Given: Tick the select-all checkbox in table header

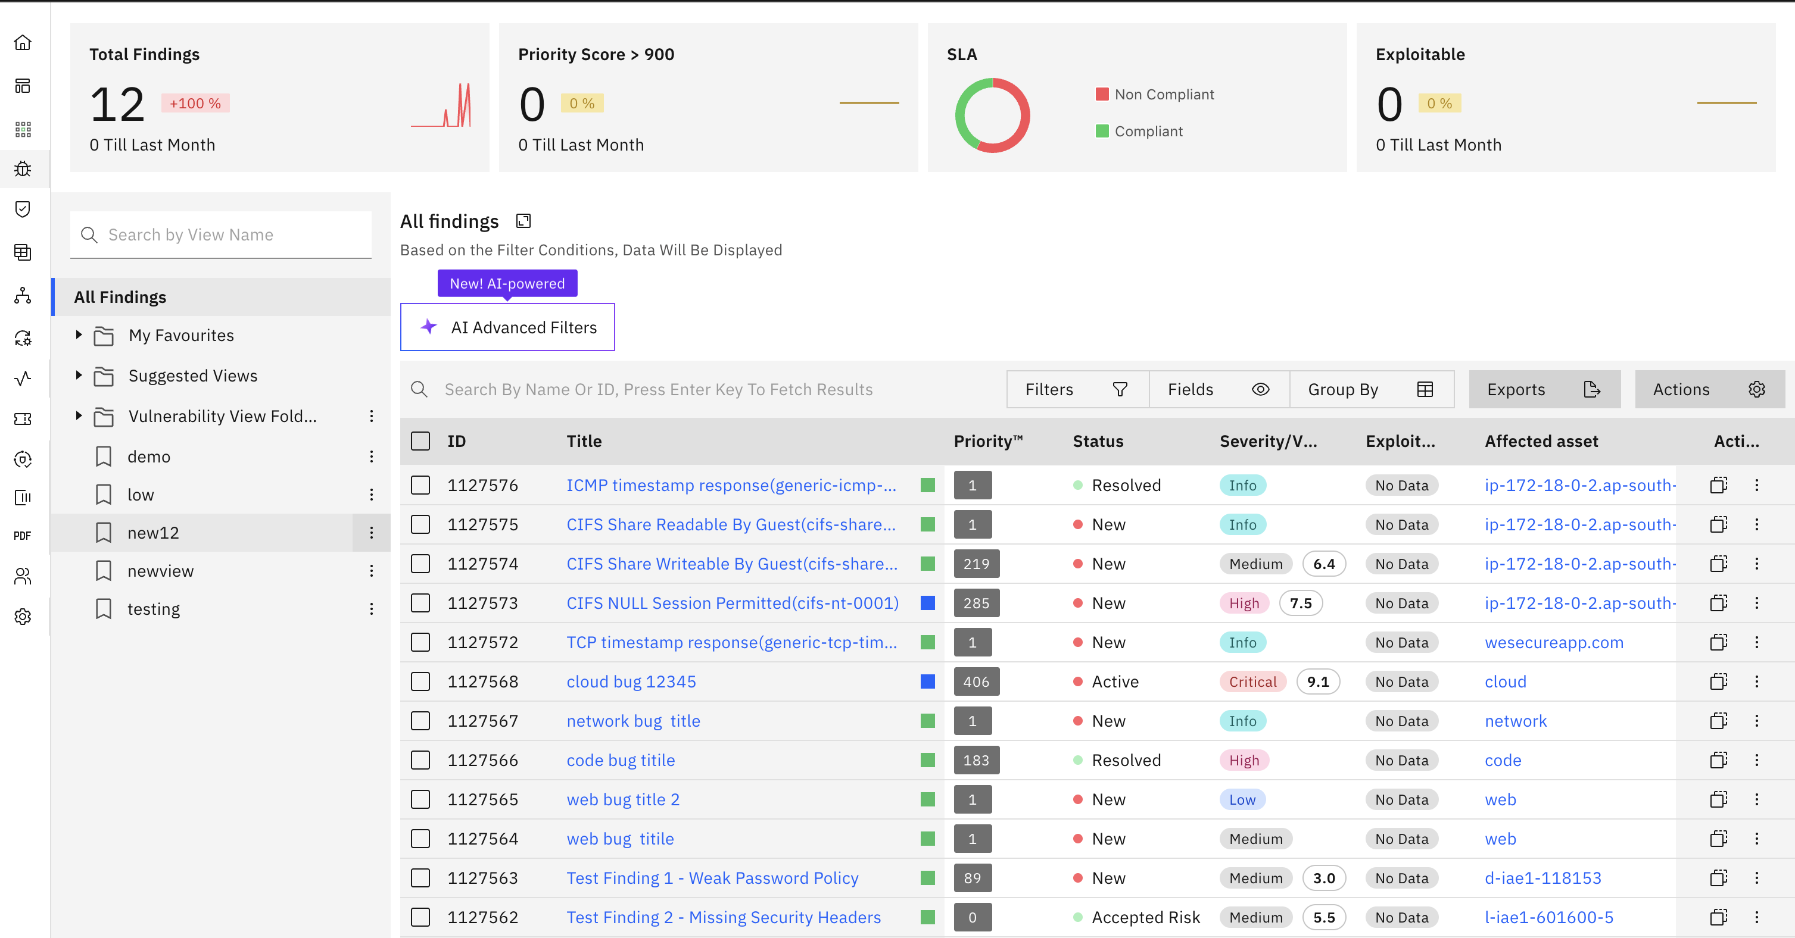Looking at the screenshot, I should [x=420, y=441].
